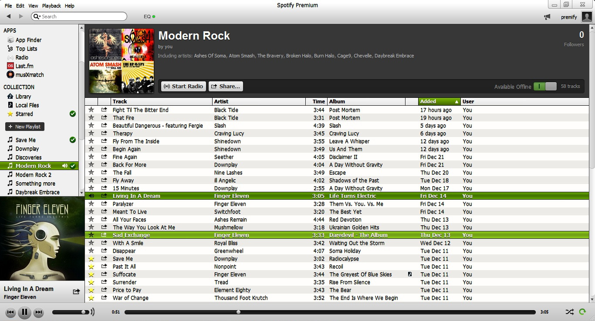Toggle Available Offline switch
This screenshot has height=321, width=595.
545,87
